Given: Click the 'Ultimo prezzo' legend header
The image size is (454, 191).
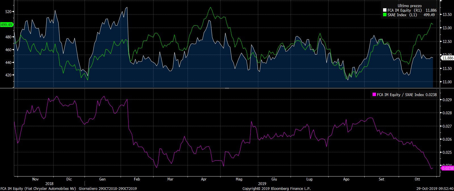Looking at the screenshot, I should [x=409, y=6].
